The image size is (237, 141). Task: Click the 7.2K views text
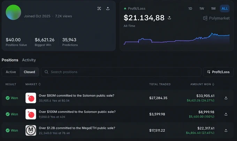pos(63,16)
